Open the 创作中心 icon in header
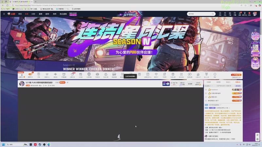This screenshot has height=147, width=262. coord(245,14)
